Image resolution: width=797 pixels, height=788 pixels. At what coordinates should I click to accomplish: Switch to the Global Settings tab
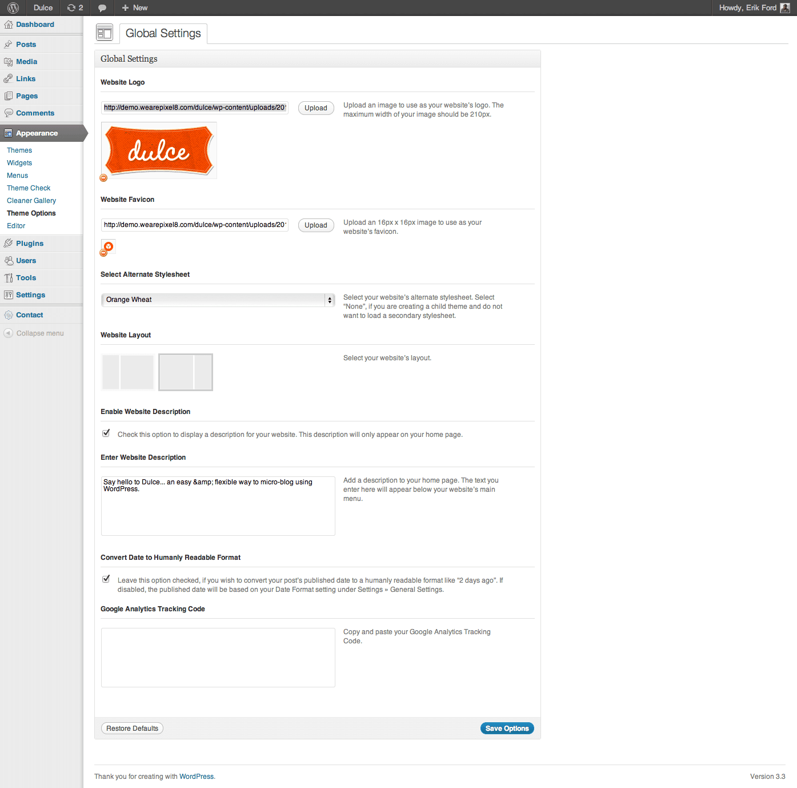(163, 34)
